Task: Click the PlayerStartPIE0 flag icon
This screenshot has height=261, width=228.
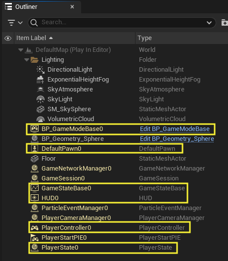Action: pos(35,238)
